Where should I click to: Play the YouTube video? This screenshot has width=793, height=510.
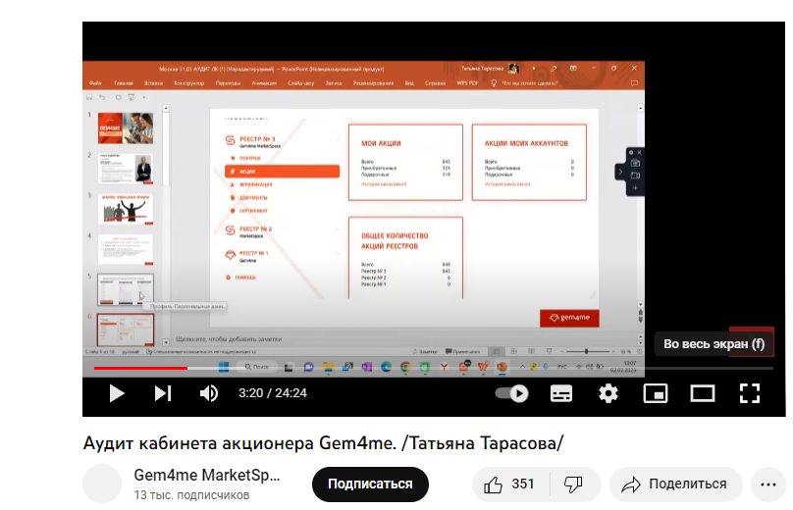click(117, 393)
